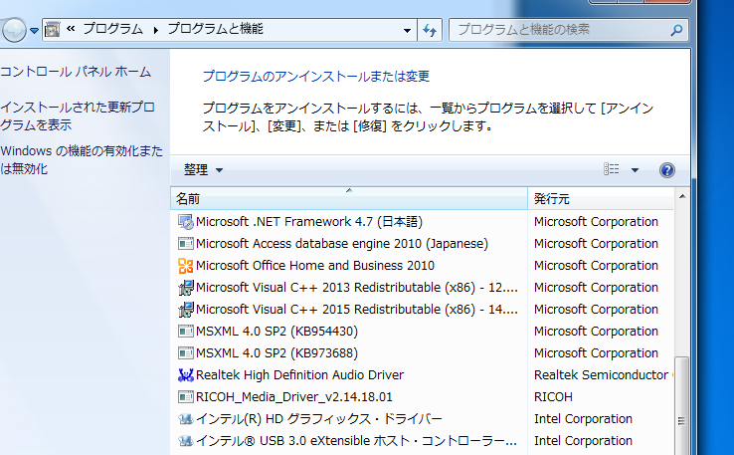Open インストールされた更新プログラムを表示 link
Viewport: 734px width, 455px height.
point(78,116)
